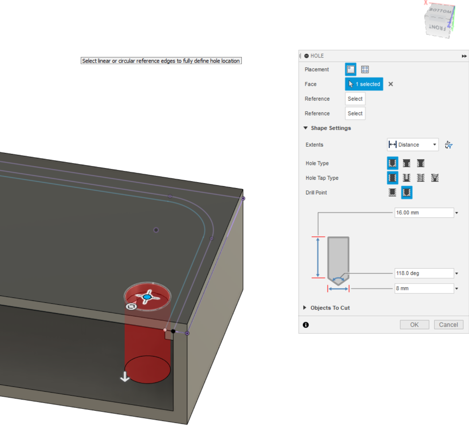
Task: Collapse the Shape Settings section
Action: tap(305, 128)
